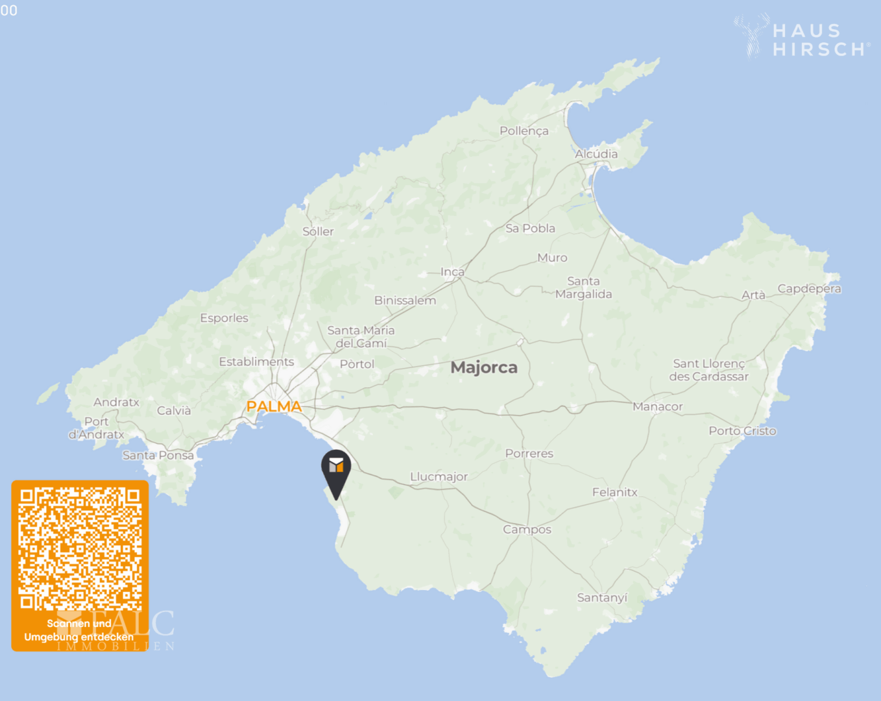The image size is (881, 701).
Task: Click the Inca town label
Action: point(452,272)
